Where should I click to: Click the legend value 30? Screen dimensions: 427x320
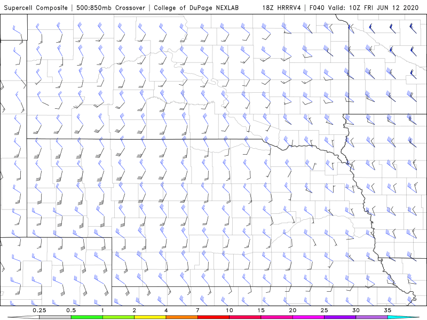(355, 310)
